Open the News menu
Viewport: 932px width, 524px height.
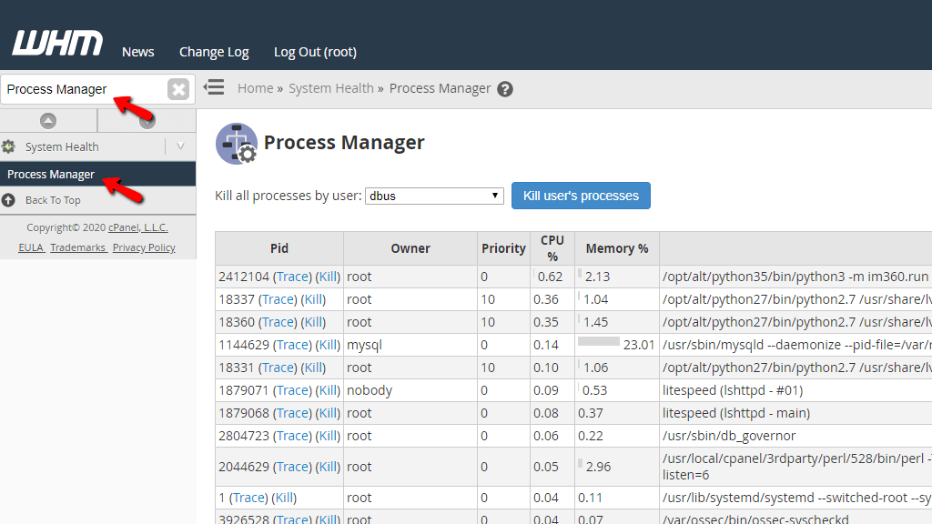(x=137, y=52)
